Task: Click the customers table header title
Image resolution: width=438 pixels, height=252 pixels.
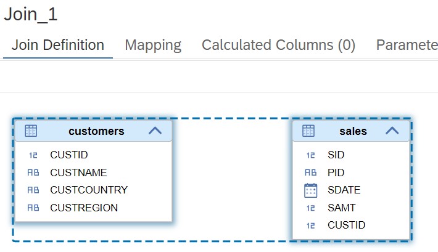Action: 96,131
